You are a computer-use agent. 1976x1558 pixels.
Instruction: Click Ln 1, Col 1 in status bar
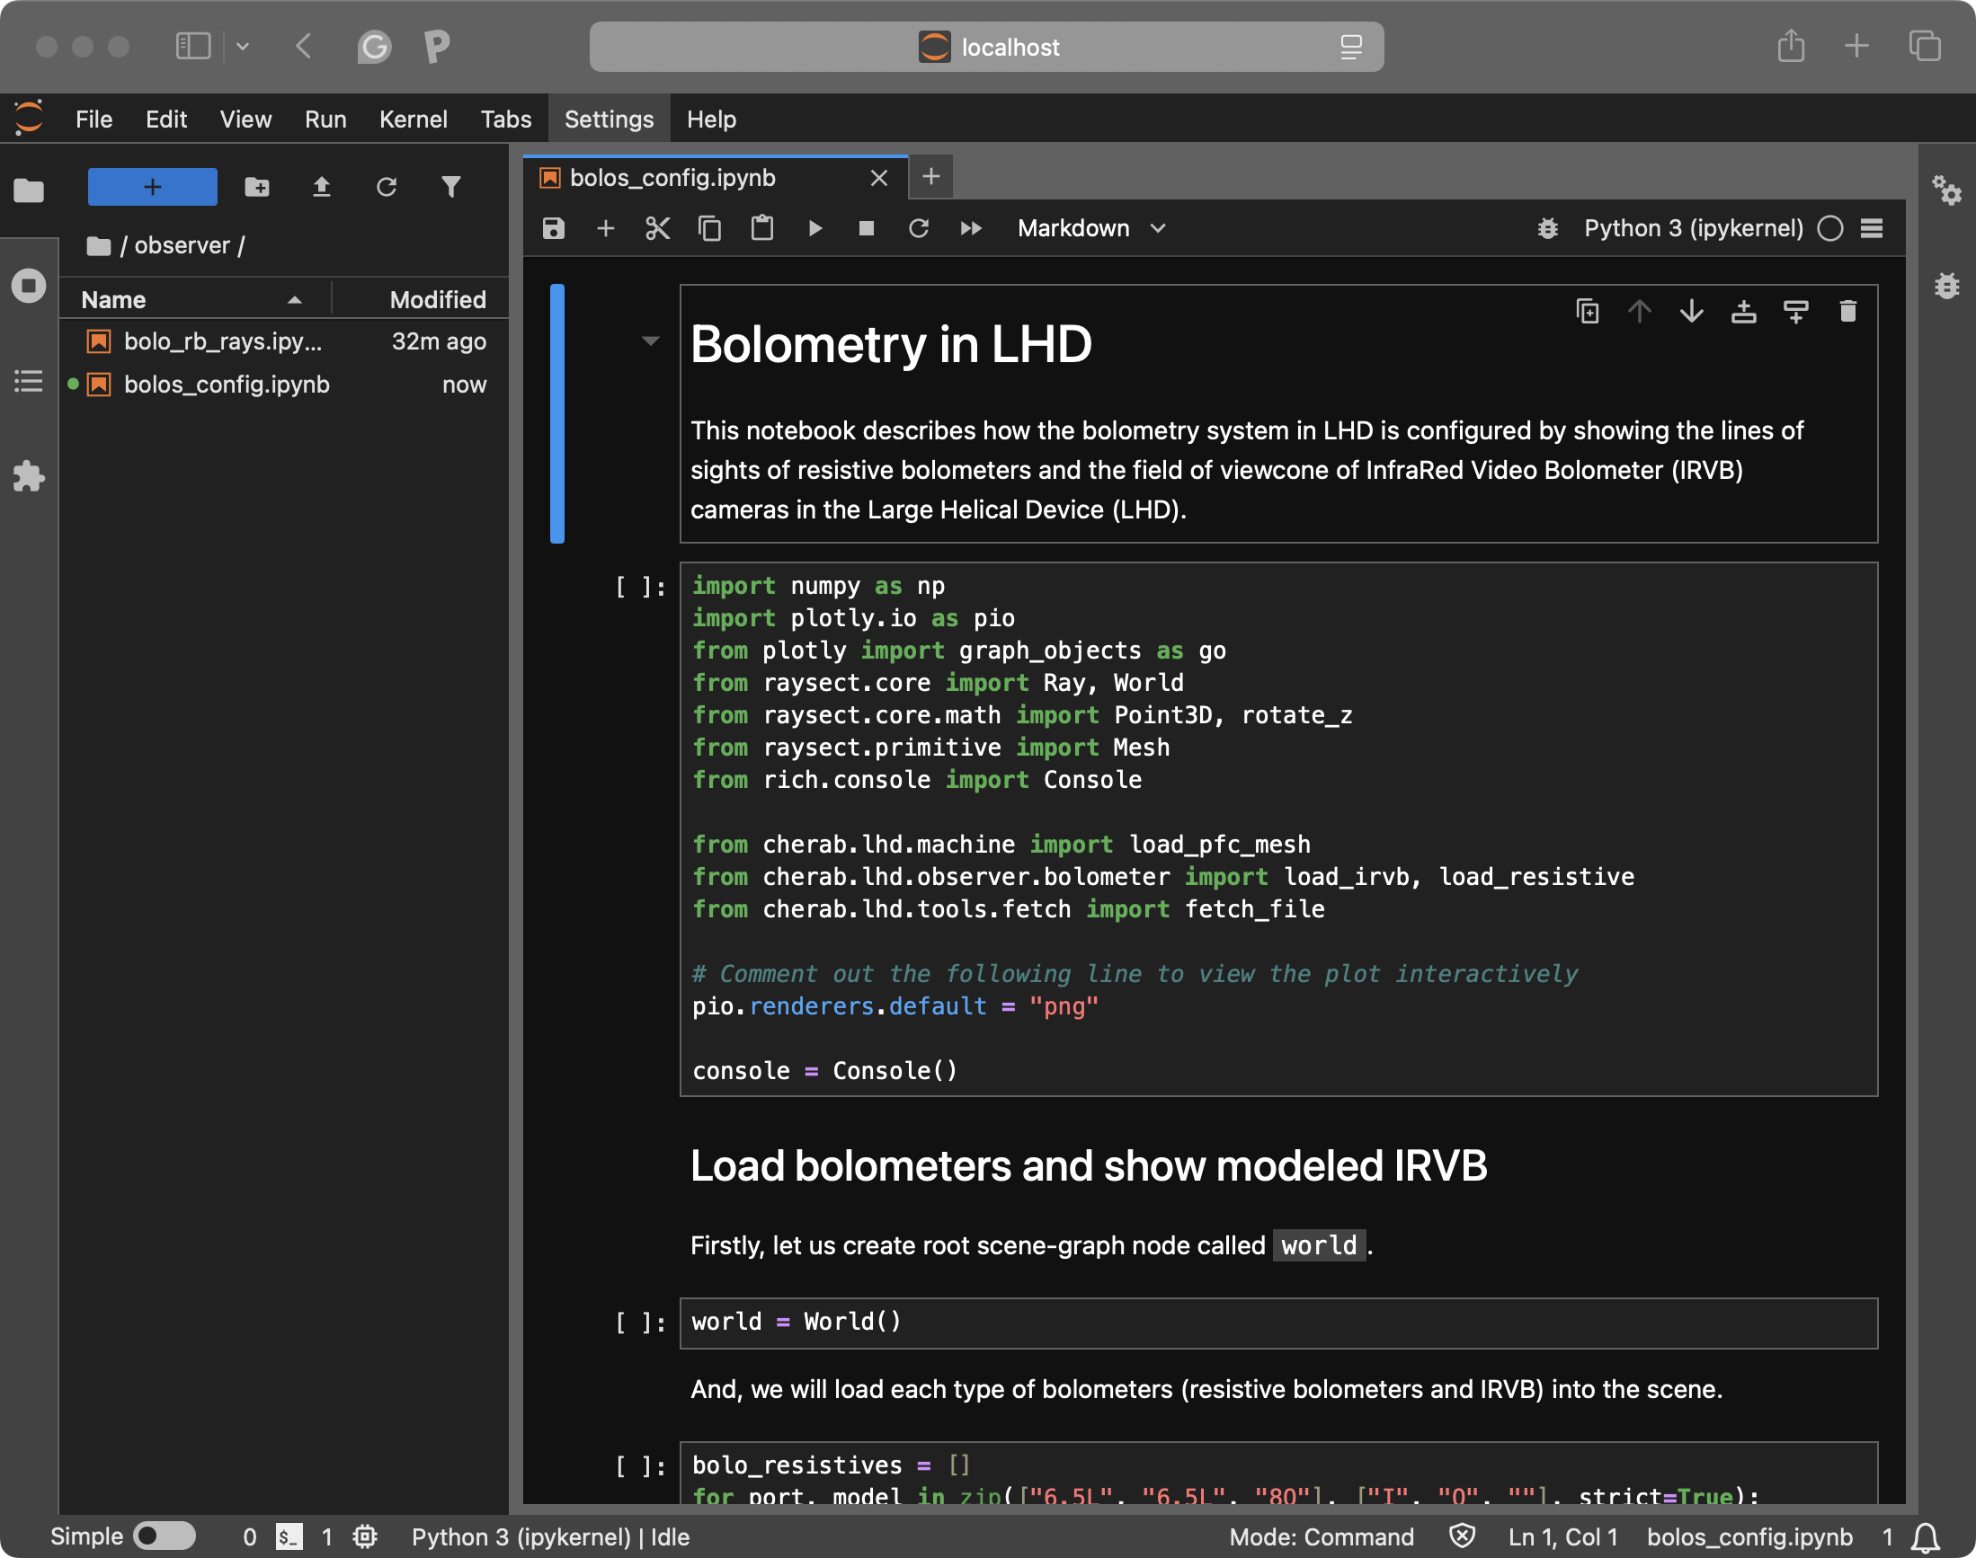[1562, 1537]
